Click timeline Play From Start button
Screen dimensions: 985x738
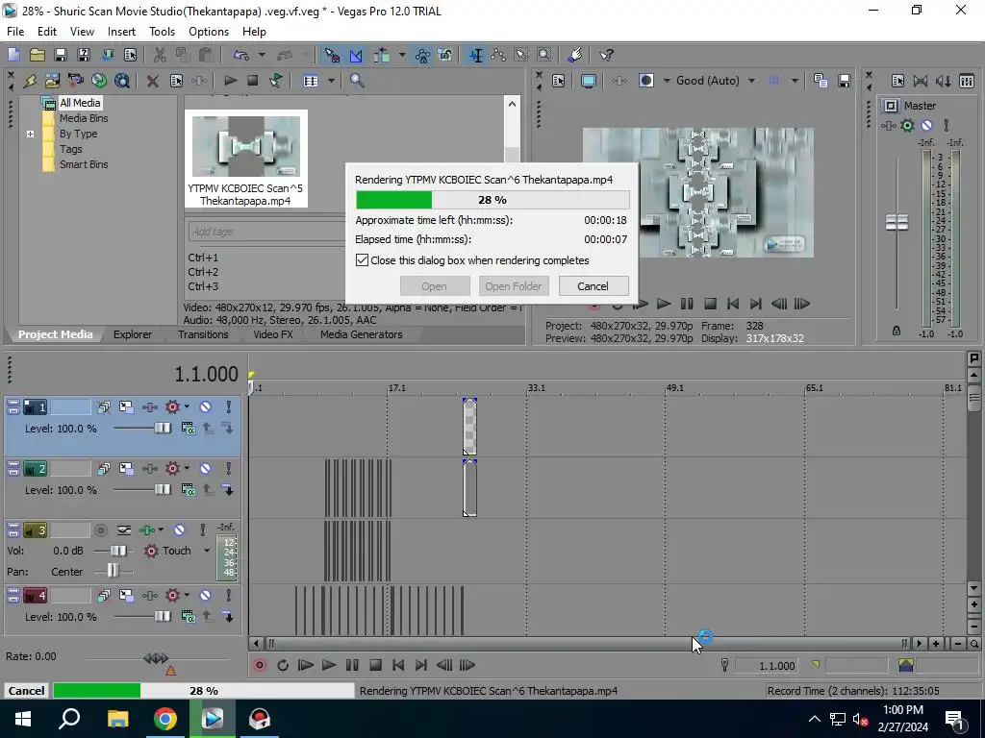[x=305, y=665]
